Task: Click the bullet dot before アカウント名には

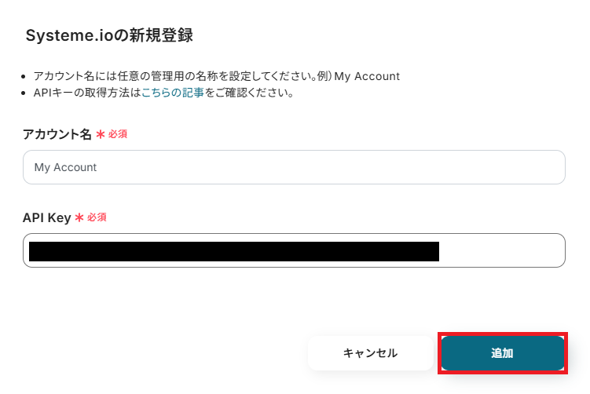Action: tap(26, 77)
